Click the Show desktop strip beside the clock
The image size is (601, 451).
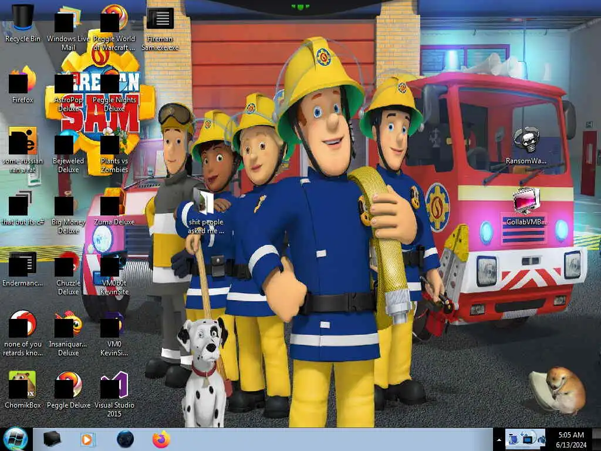(596, 439)
